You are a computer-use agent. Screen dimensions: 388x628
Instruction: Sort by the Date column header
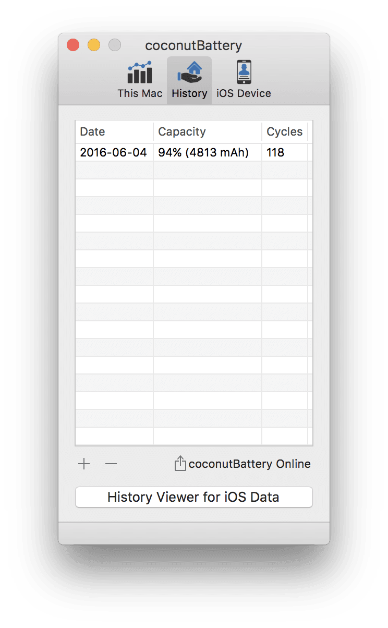pyautogui.click(x=114, y=132)
